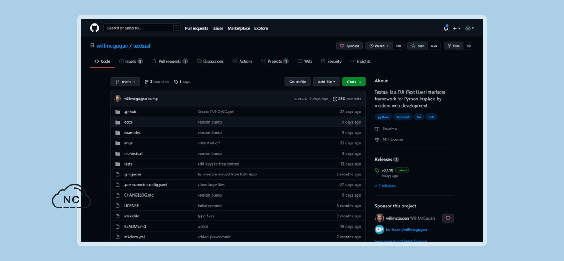This screenshot has width=564, height=261.
Task: Show the + 2 releases link
Action: tap(385, 186)
